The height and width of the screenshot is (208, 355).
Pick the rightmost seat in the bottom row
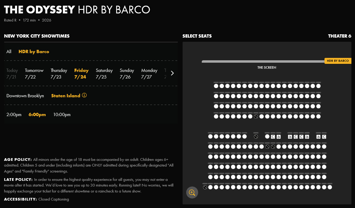330,187
